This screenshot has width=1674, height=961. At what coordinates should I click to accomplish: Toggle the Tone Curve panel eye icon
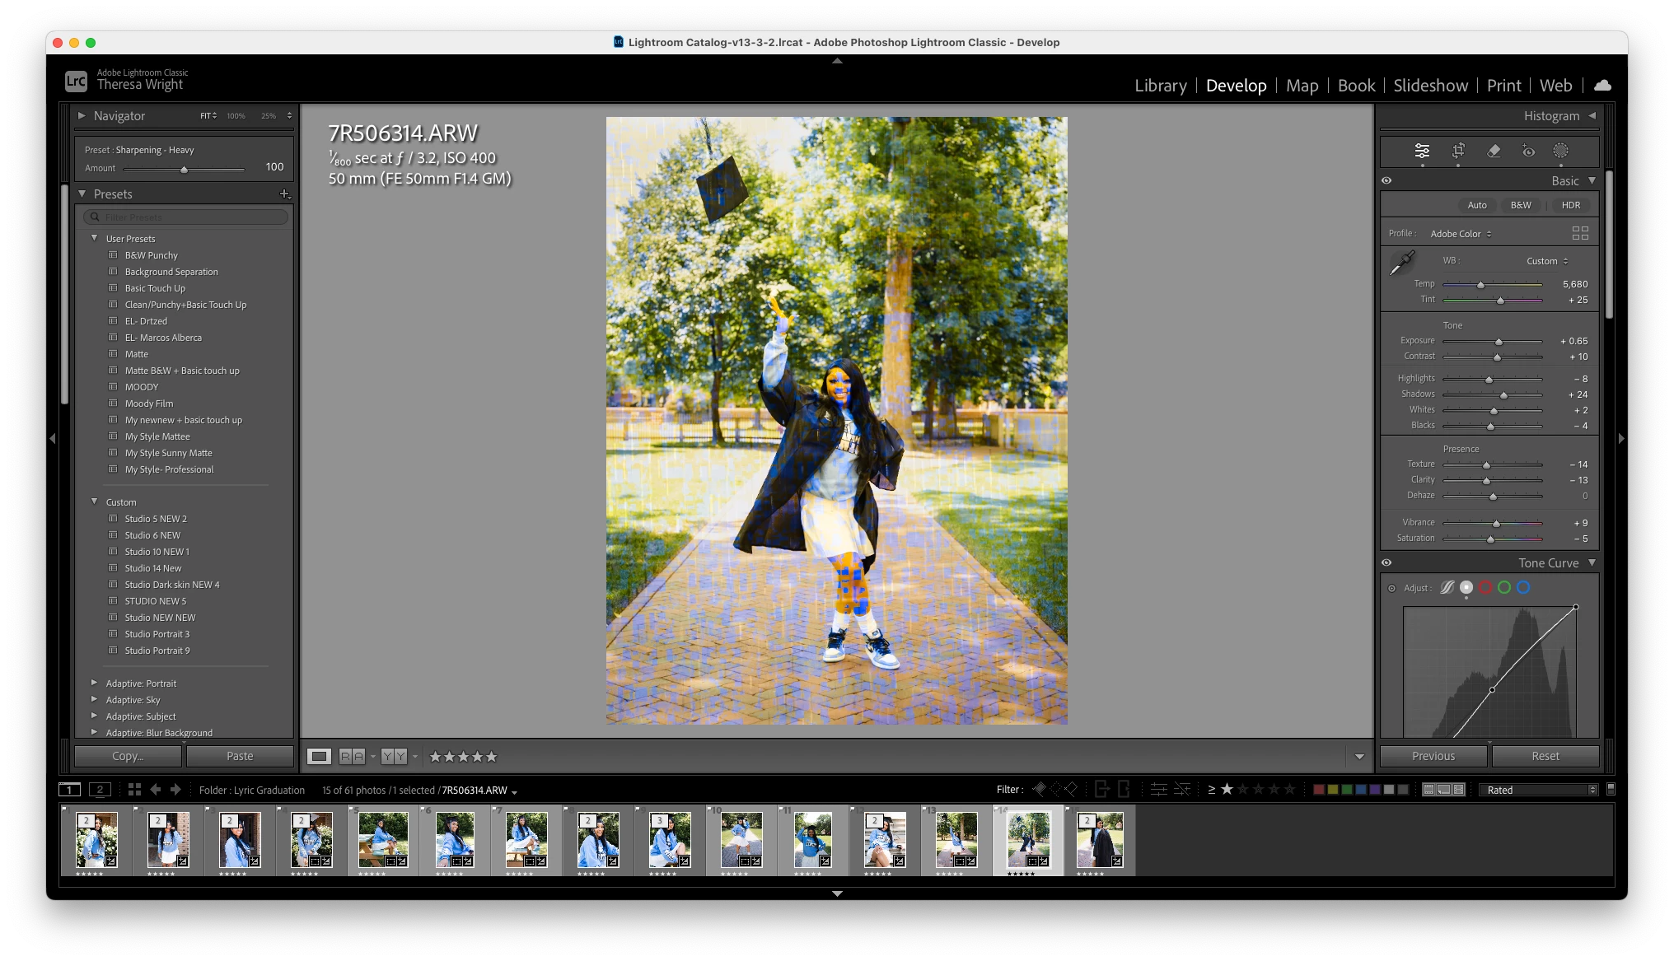(1386, 562)
